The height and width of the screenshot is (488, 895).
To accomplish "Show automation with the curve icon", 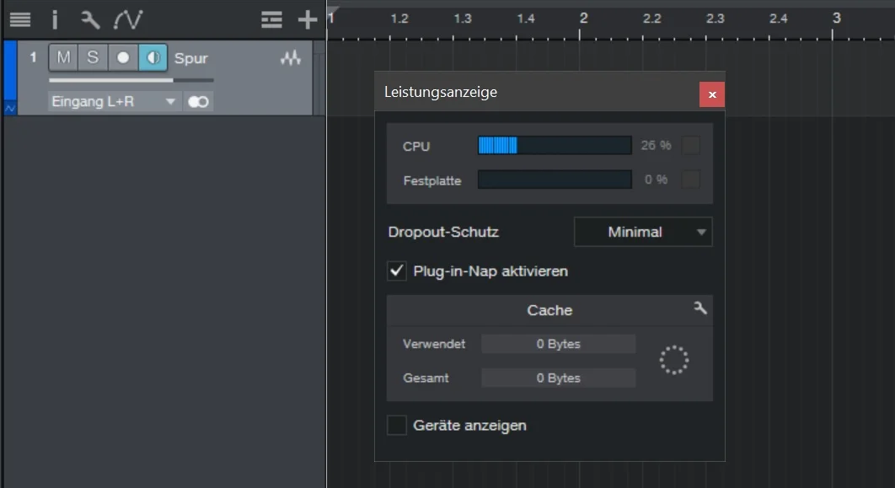I will coord(128,20).
